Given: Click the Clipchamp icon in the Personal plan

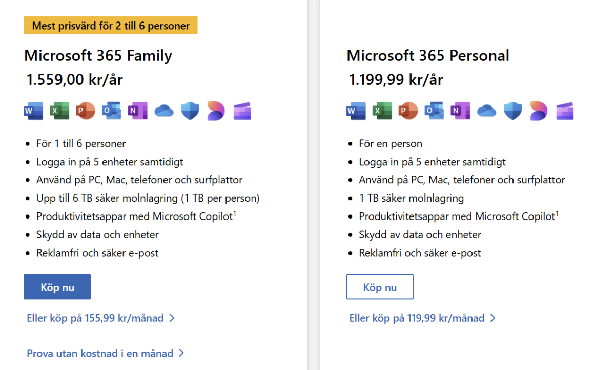Looking at the screenshot, I should [565, 111].
